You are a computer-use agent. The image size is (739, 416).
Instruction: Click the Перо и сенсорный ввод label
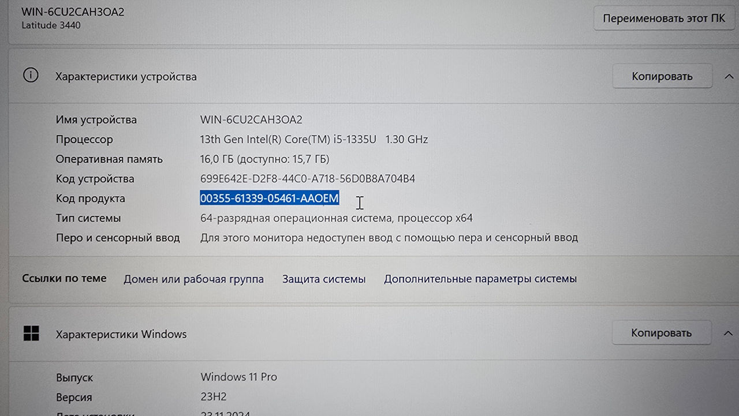(x=118, y=238)
